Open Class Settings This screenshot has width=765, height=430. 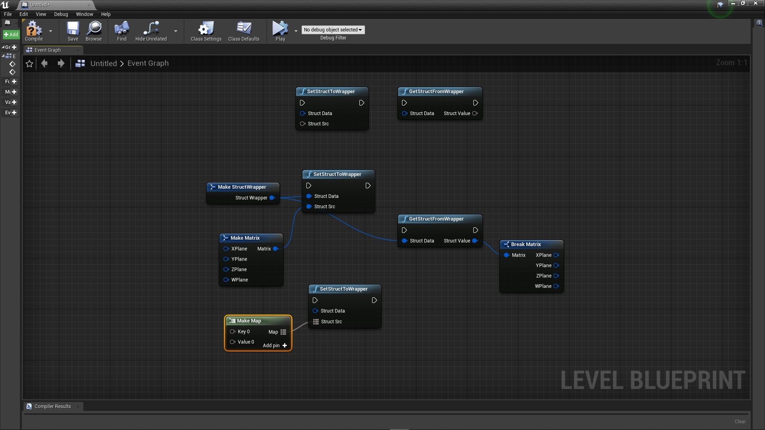tap(206, 31)
